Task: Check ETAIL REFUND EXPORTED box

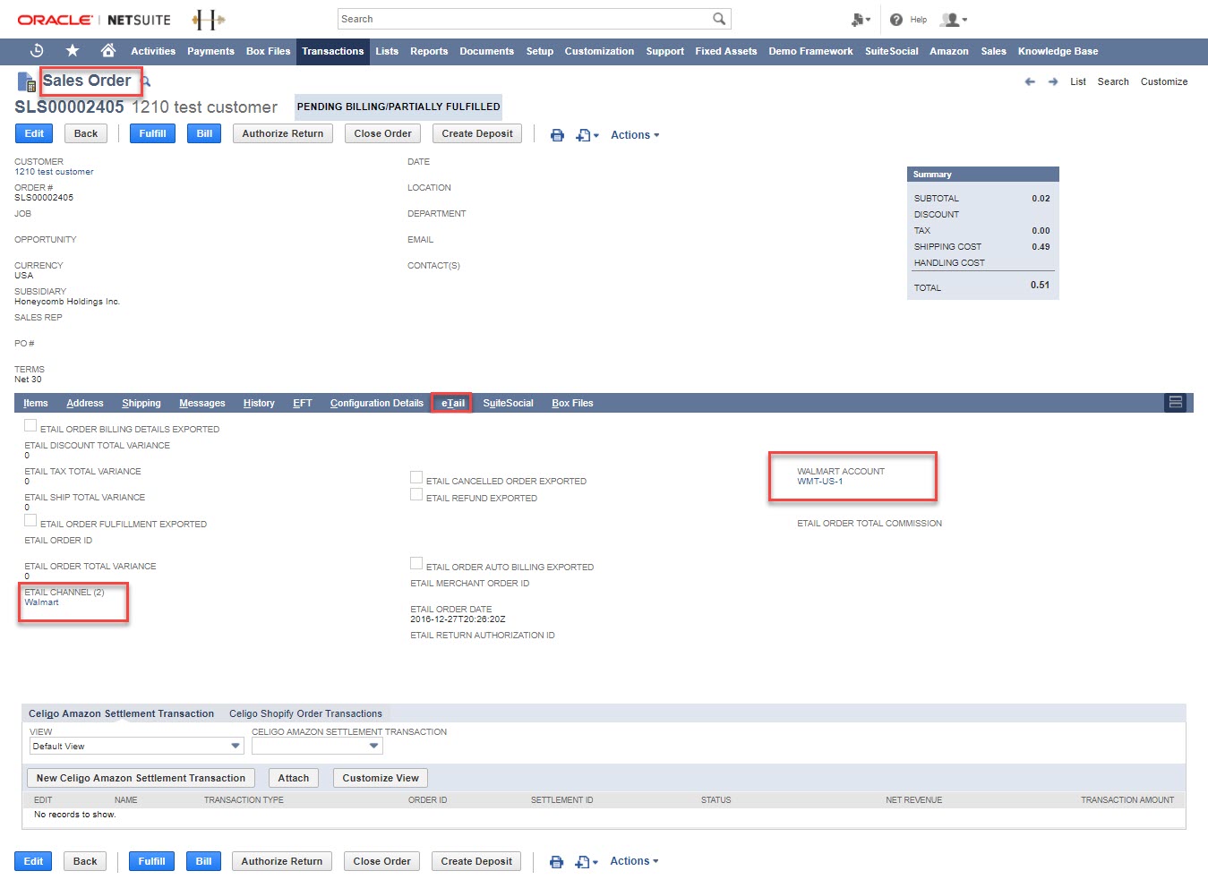Action: (x=416, y=495)
